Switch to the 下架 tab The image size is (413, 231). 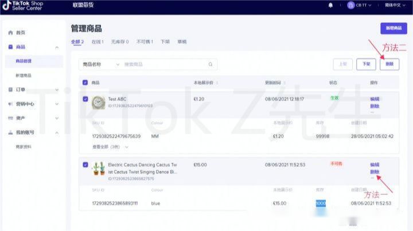click(x=165, y=42)
